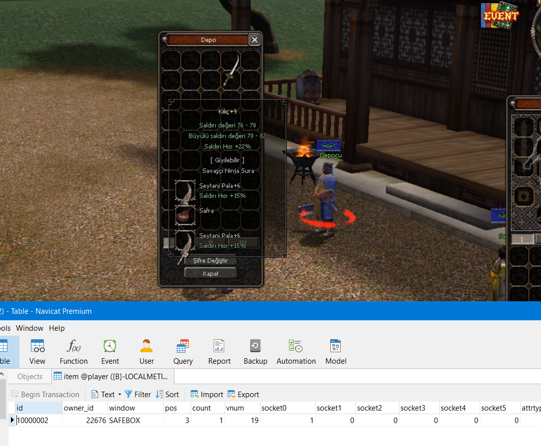
Task: Click the socket5 column header
Action: tap(500, 408)
